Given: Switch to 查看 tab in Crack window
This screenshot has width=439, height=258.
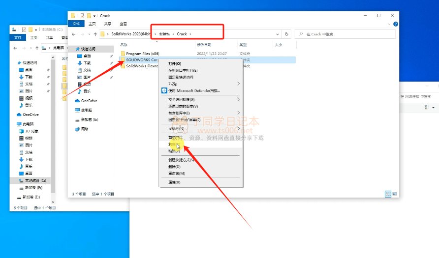Looking at the screenshot, I should (123, 24).
